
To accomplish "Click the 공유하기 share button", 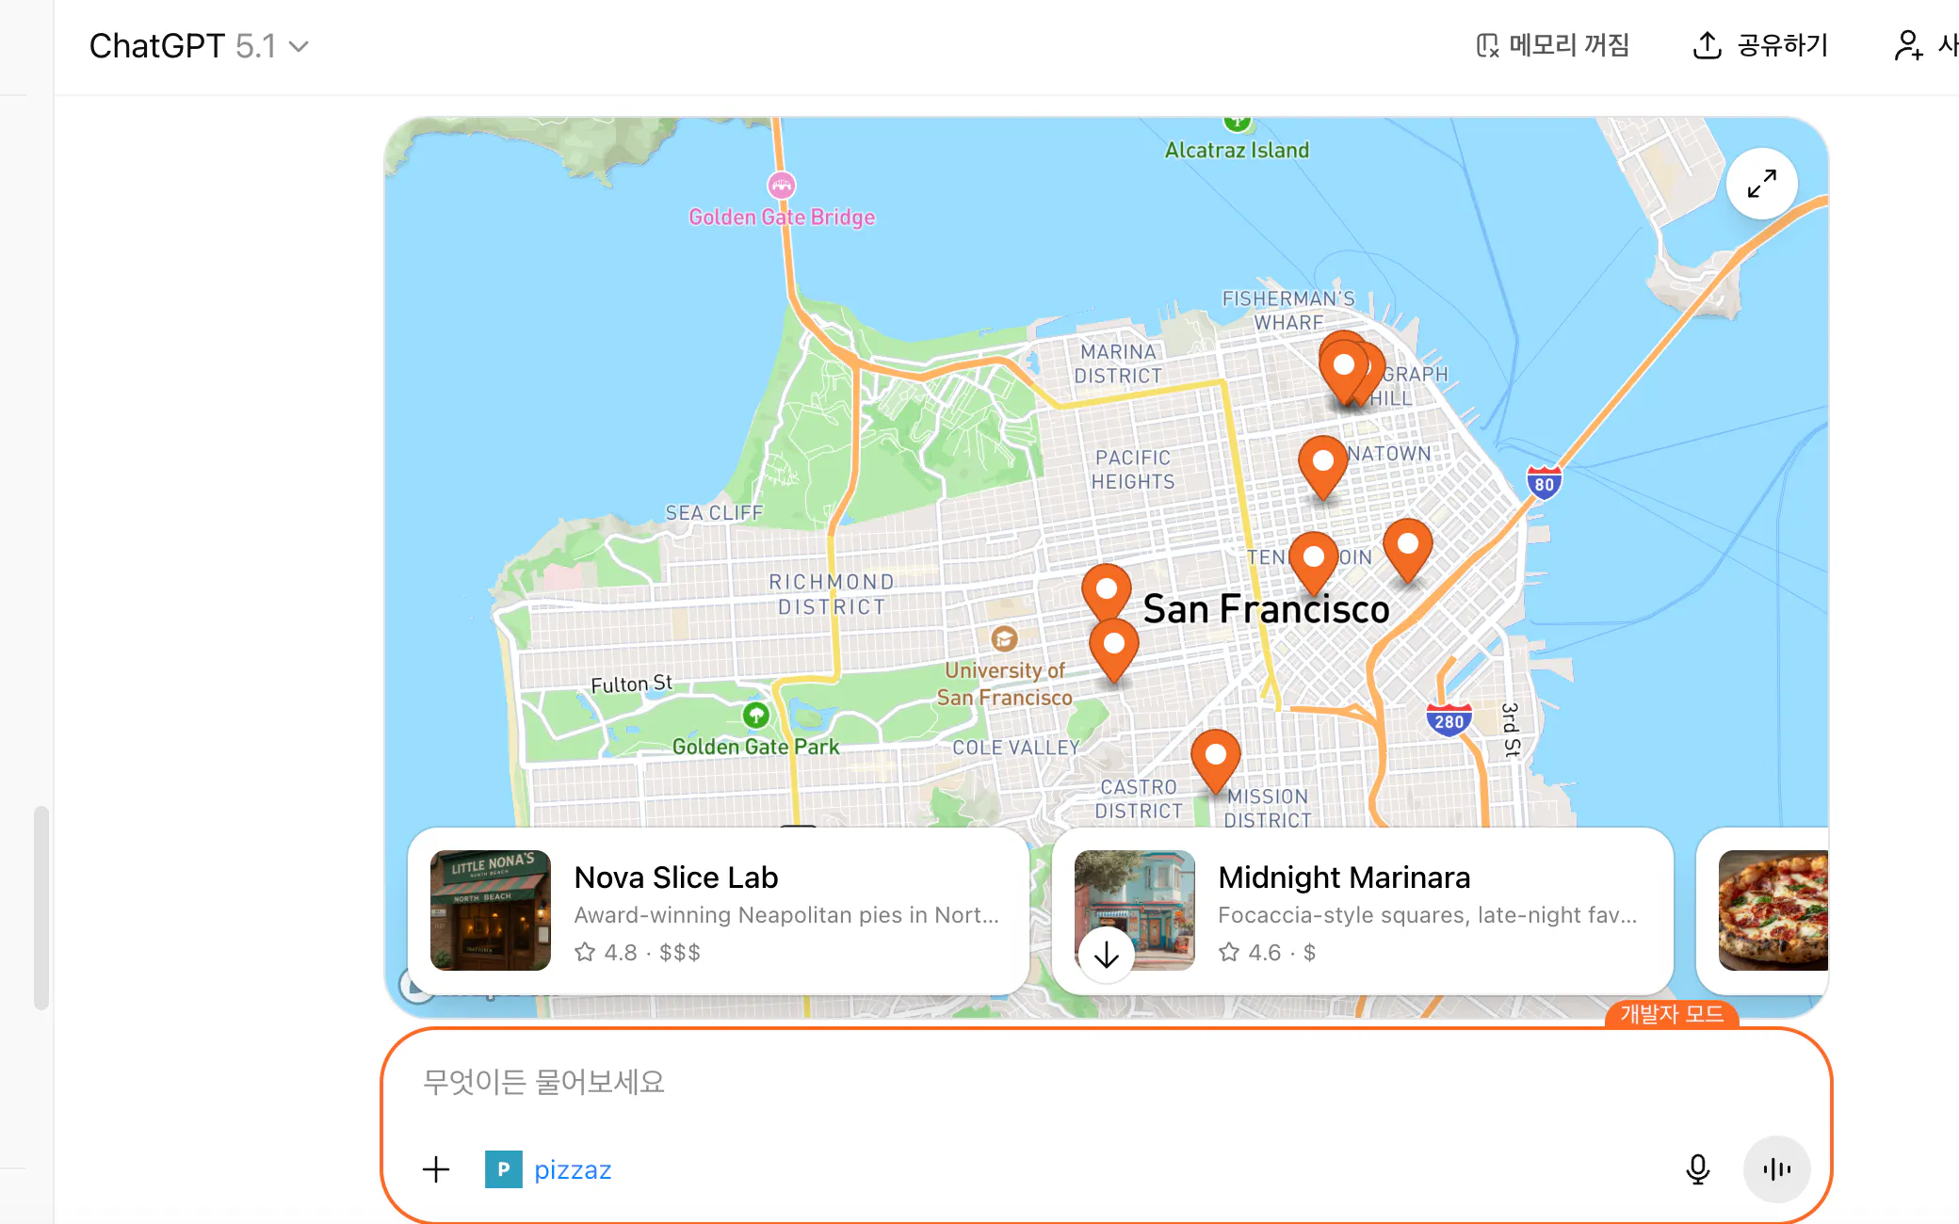I will click(x=1759, y=45).
